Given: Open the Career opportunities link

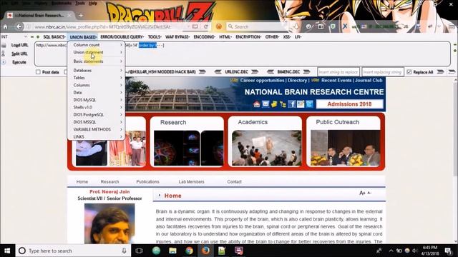Looking at the screenshot, I should [262, 80].
